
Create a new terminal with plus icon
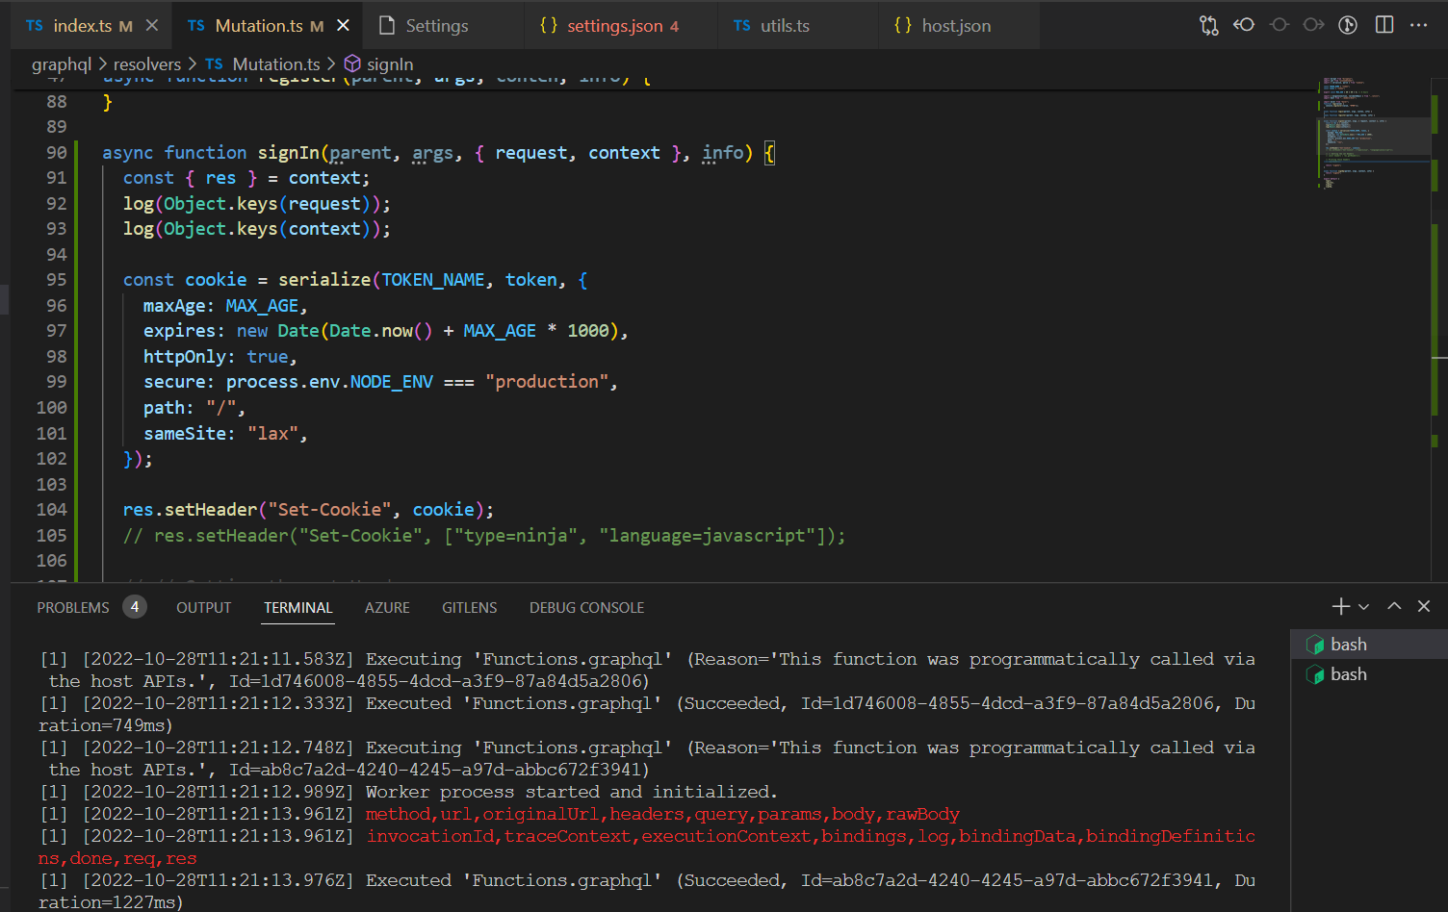[1340, 606]
